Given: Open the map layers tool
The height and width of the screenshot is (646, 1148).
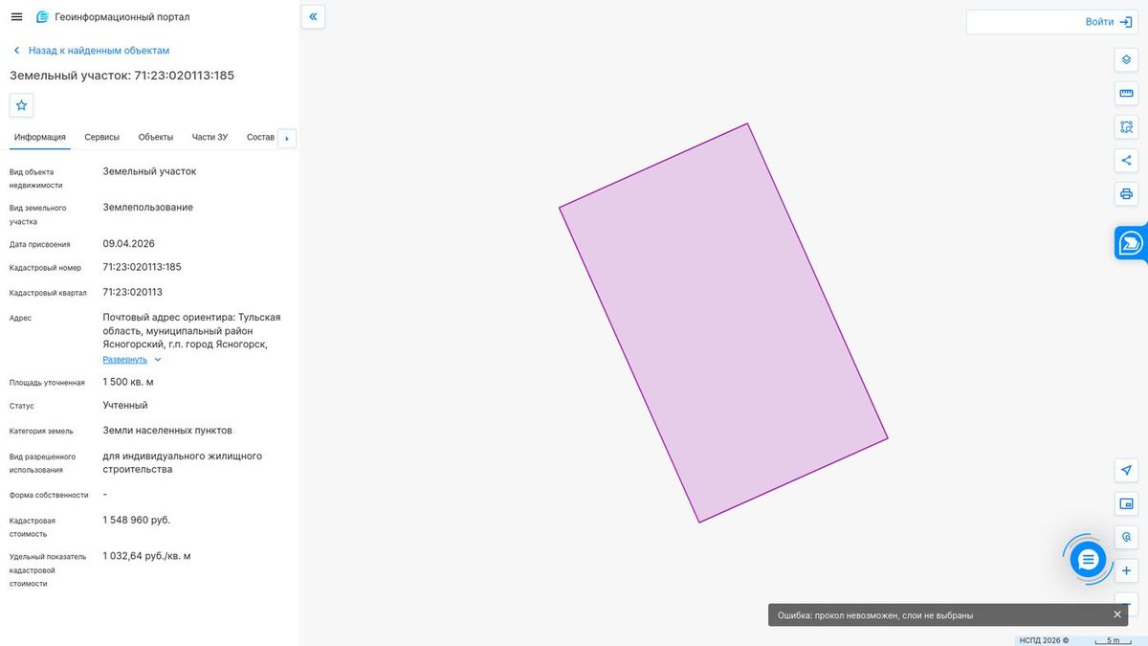Looking at the screenshot, I should tap(1126, 60).
